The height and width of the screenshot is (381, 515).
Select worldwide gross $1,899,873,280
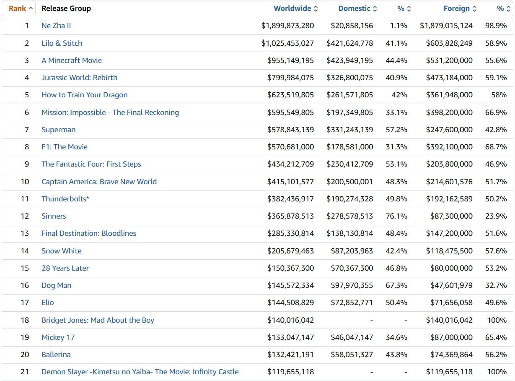point(287,26)
